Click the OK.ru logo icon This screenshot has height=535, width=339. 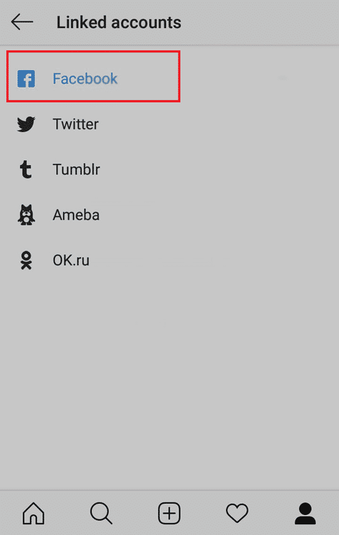pyautogui.click(x=26, y=260)
